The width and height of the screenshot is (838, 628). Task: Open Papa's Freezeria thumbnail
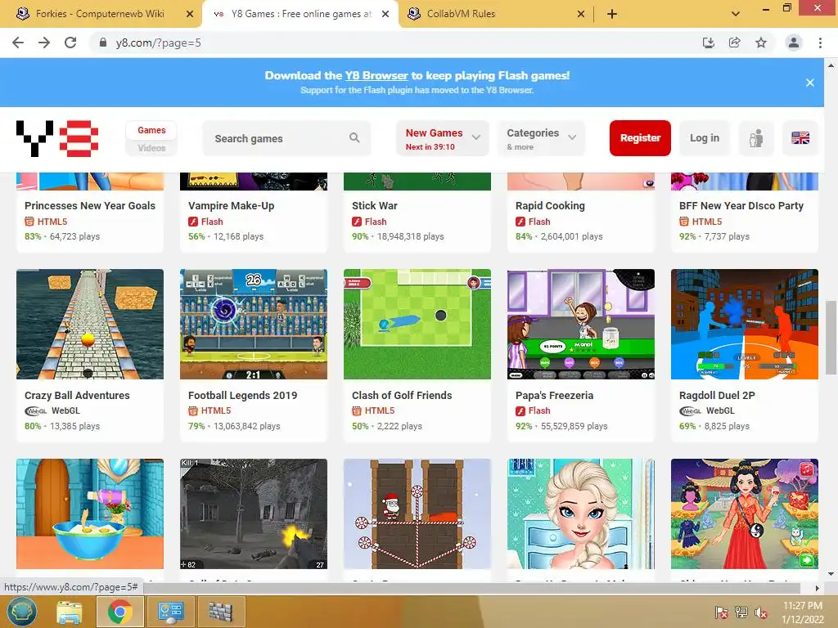click(x=580, y=324)
